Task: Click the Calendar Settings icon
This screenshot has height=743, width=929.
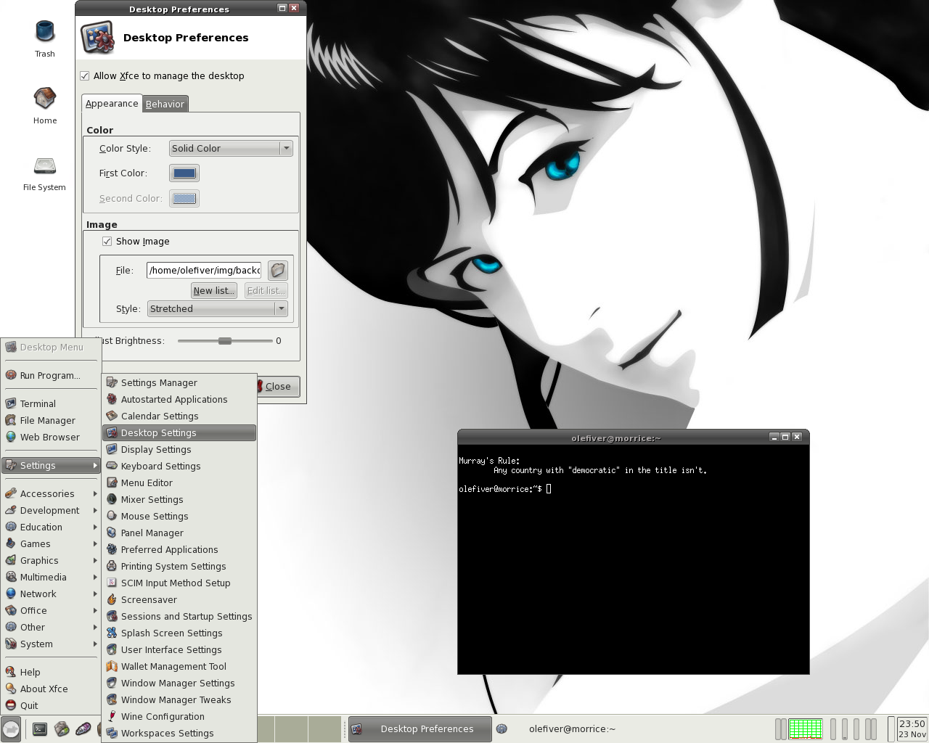Action: (x=112, y=416)
